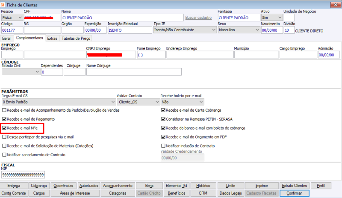Click the Admissão date field
Image resolution: width=342 pixels, height=198 pixels.
[x=329, y=55]
